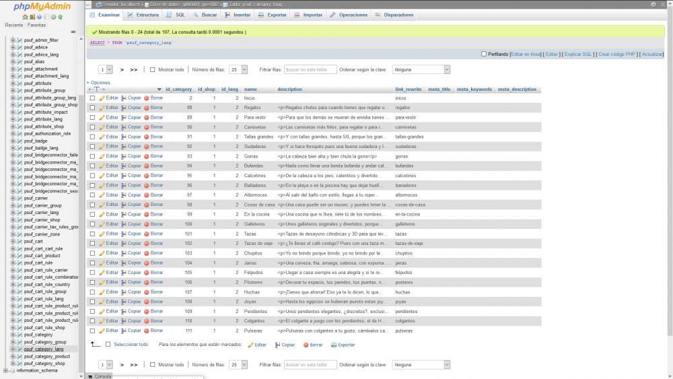The image size is (673, 379).
Task: Click red delete icon in Pulseras row
Action: (x=146, y=331)
